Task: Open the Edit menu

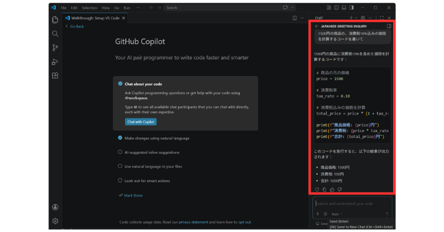Action: [x=74, y=8]
